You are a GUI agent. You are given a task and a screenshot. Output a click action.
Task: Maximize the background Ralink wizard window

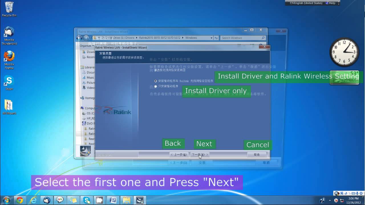pyautogui.click(x=252, y=30)
